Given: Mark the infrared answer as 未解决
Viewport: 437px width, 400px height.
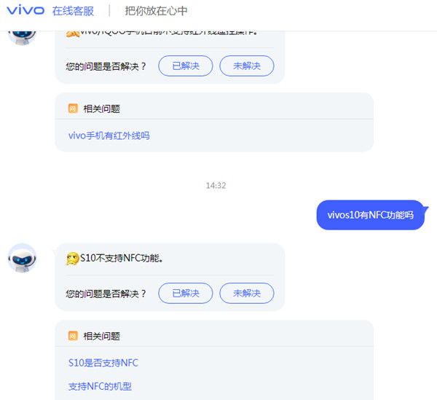Looking at the screenshot, I should click(247, 66).
